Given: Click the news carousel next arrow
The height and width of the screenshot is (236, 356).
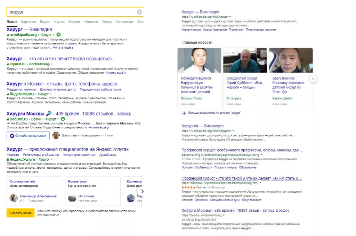Looking at the screenshot, I should coord(313,79).
